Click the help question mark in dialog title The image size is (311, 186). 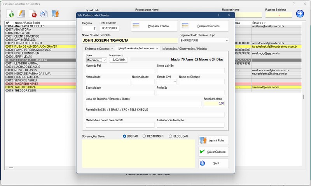218,15
